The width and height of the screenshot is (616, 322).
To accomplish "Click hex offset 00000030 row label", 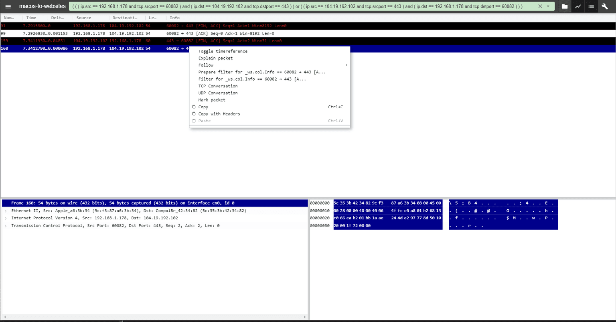I will pos(320,226).
